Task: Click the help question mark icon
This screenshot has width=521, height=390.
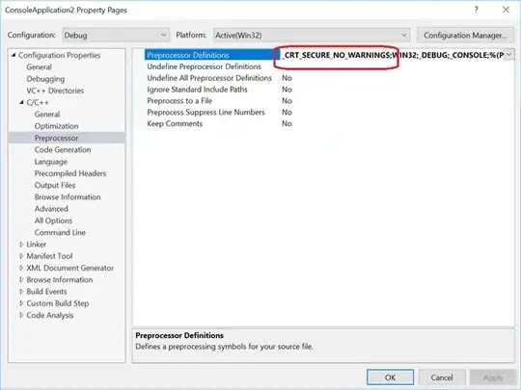Action: coord(477,10)
